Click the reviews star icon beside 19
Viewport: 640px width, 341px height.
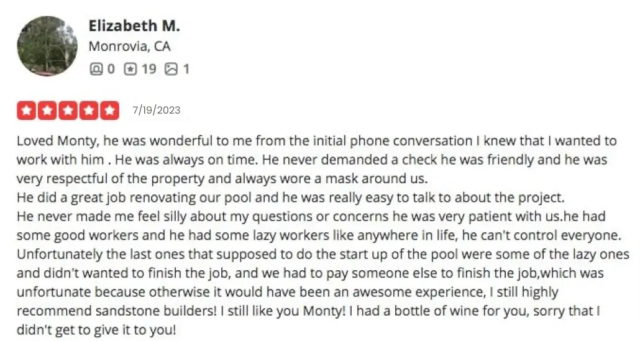(x=130, y=69)
